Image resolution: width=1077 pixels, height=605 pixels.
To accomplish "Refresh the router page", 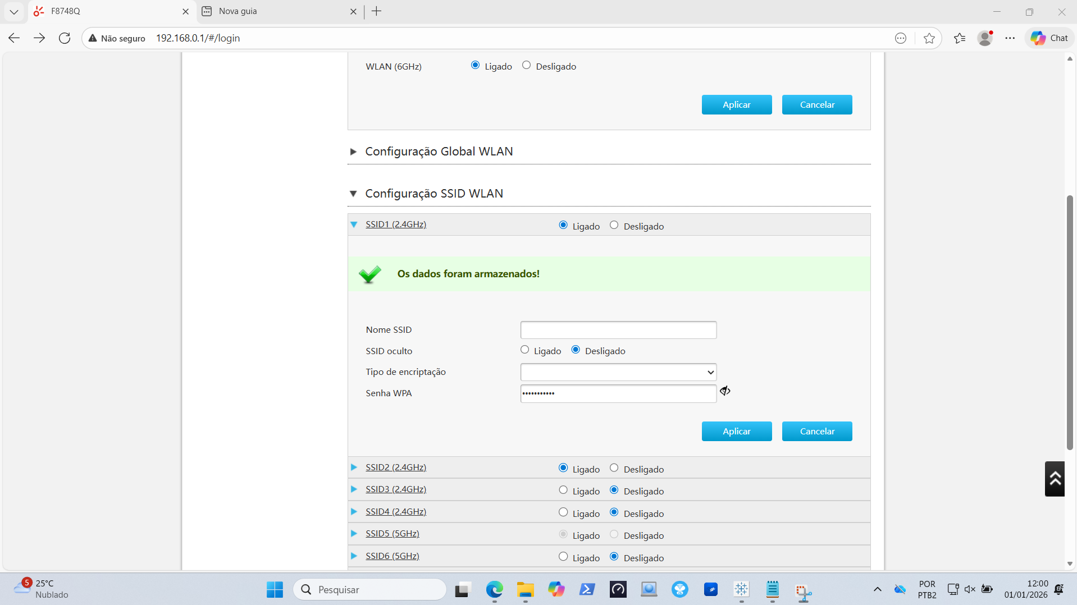I will 65,38.
